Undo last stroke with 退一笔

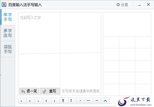pyautogui.click(x=29, y=91)
